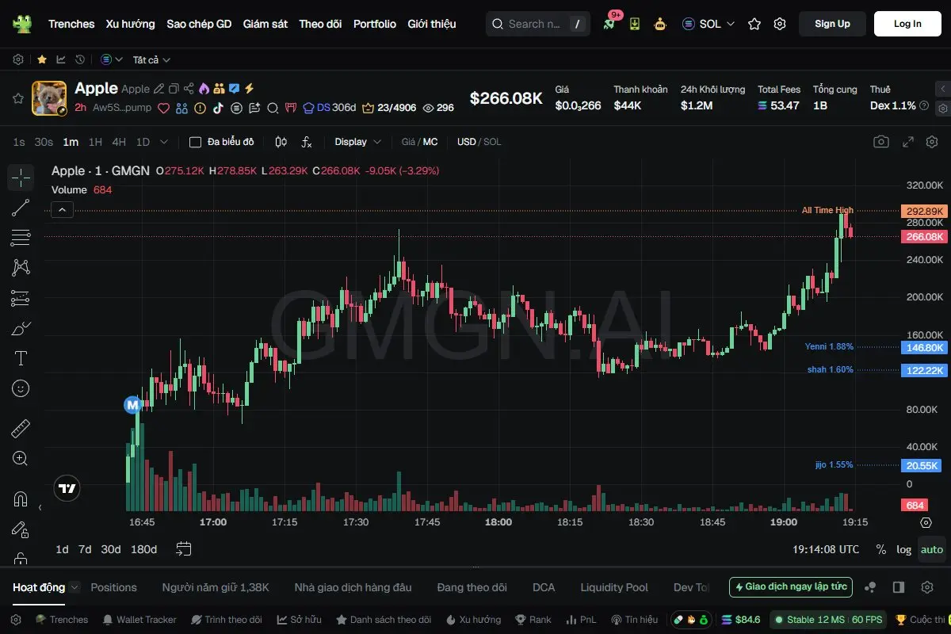The height and width of the screenshot is (634, 951).
Task: Click the 292.89K All Time High label
Action: (923, 211)
